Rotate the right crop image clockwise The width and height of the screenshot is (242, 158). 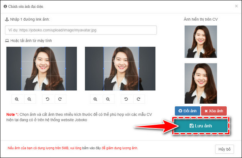click(138, 99)
